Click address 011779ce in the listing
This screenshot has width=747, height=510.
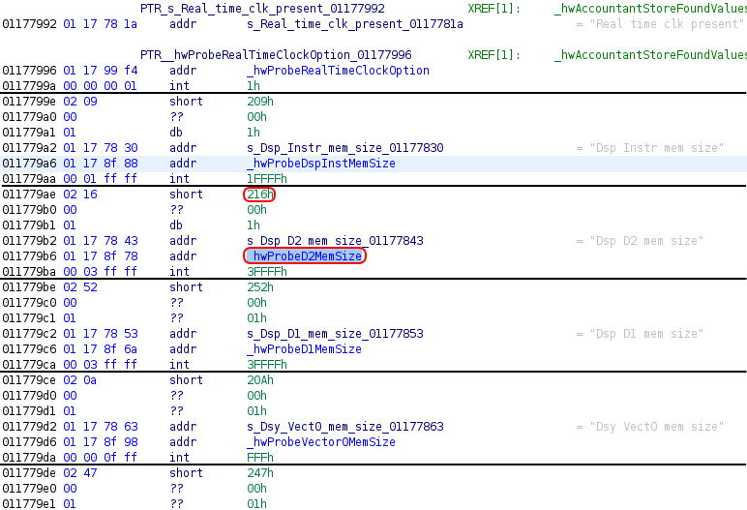click(30, 380)
